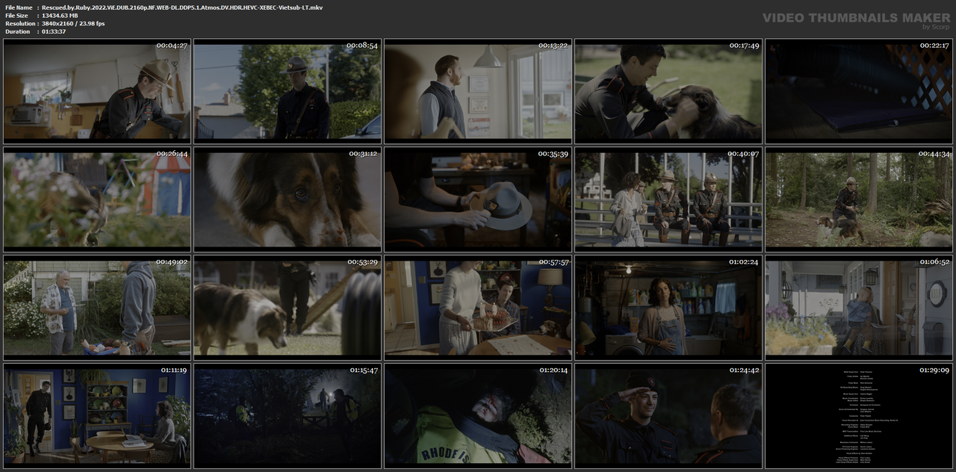Open the frame timestamped 00:13:22

[478, 90]
